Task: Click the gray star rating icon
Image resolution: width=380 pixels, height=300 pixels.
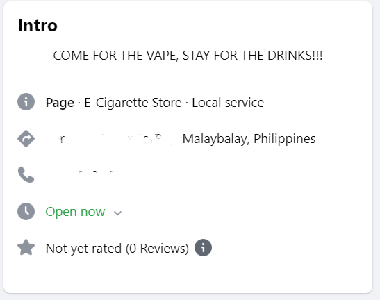Action: [26, 247]
